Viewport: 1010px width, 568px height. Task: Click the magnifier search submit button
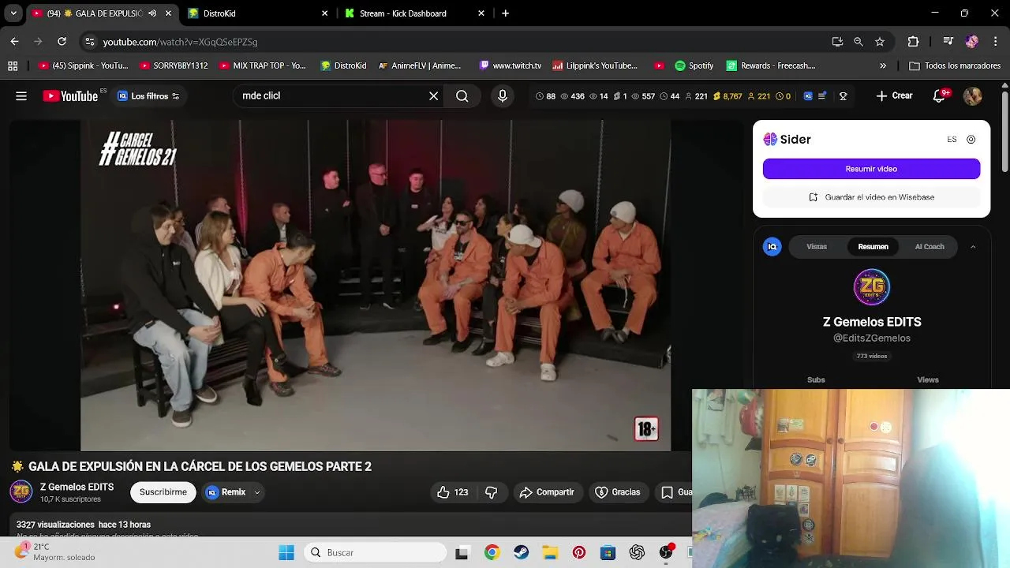pos(462,96)
